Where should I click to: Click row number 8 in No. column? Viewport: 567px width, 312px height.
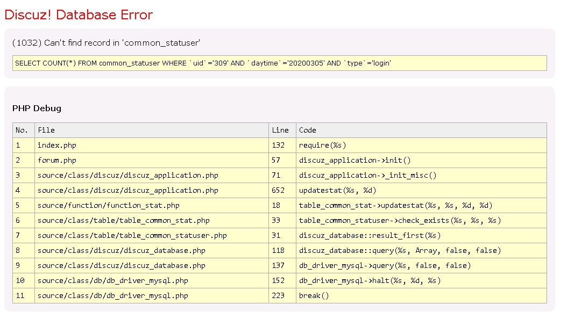click(24, 251)
